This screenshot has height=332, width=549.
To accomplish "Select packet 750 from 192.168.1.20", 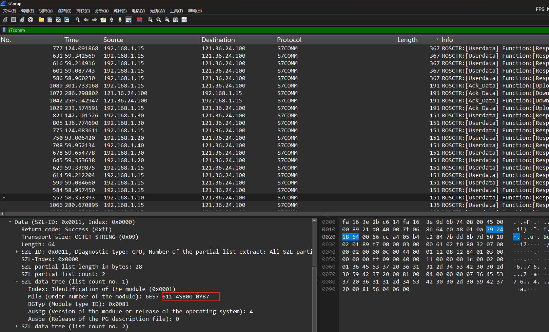I will tap(274, 138).
